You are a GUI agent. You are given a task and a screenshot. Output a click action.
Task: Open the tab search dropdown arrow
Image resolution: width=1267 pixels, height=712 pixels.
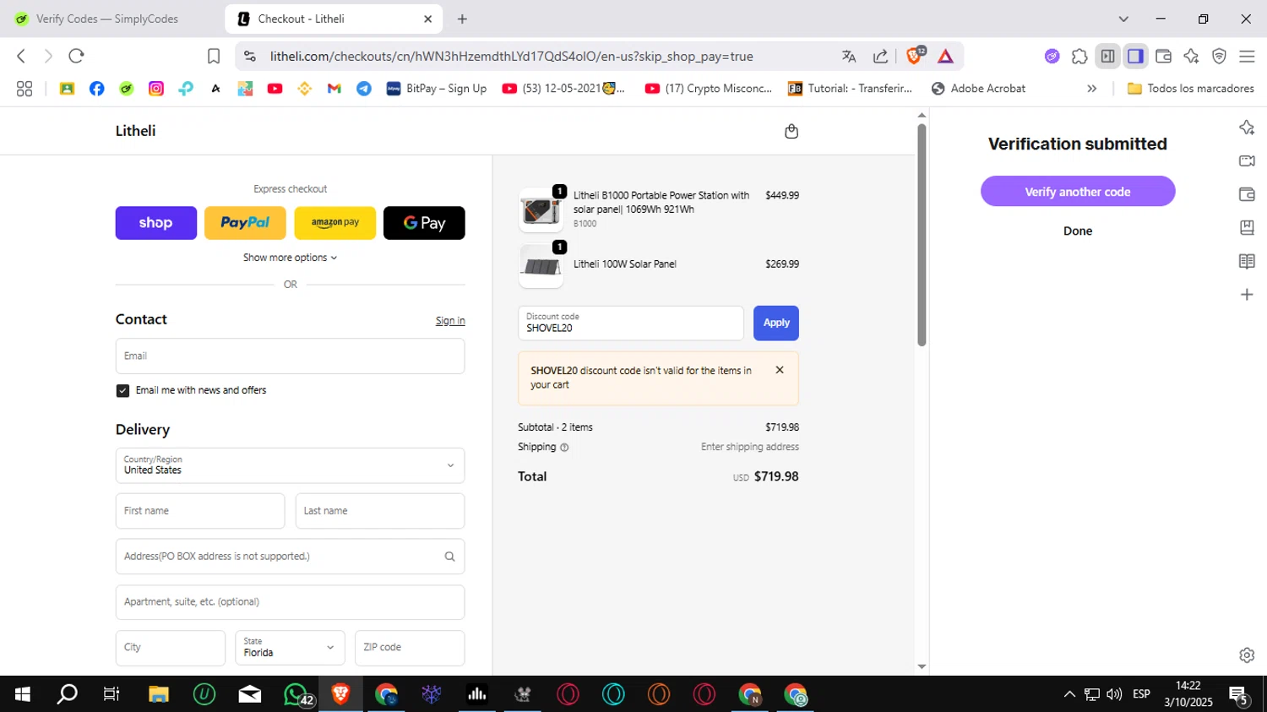pos(1123,19)
